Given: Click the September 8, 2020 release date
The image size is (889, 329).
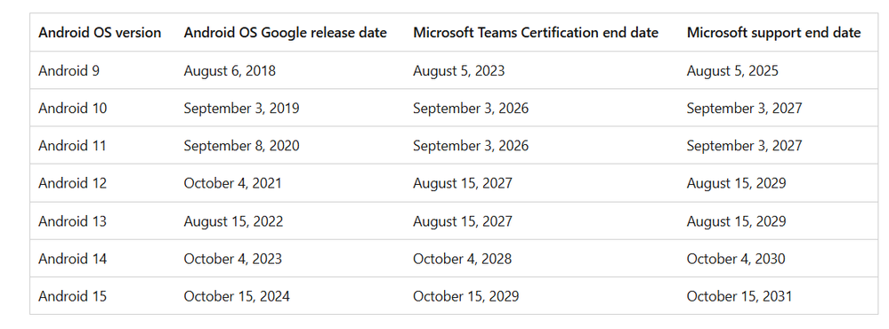Looking at the screenshot, I should pos(241,146).
